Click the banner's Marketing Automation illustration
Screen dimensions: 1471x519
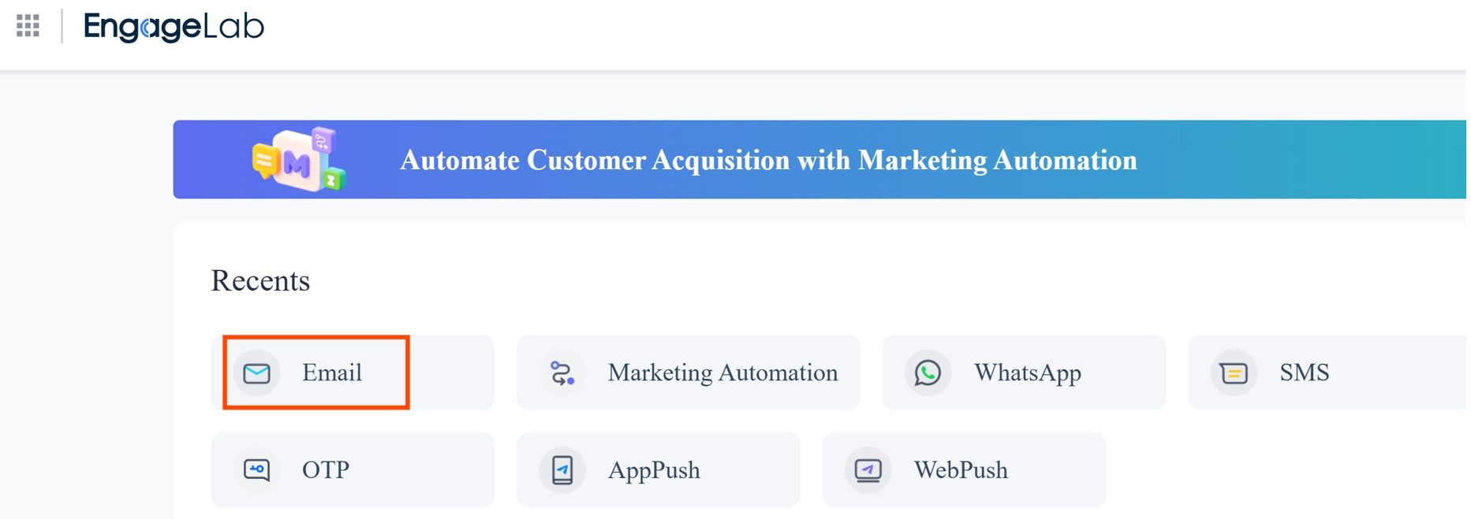pyautogui.click(x=300, y=159)
